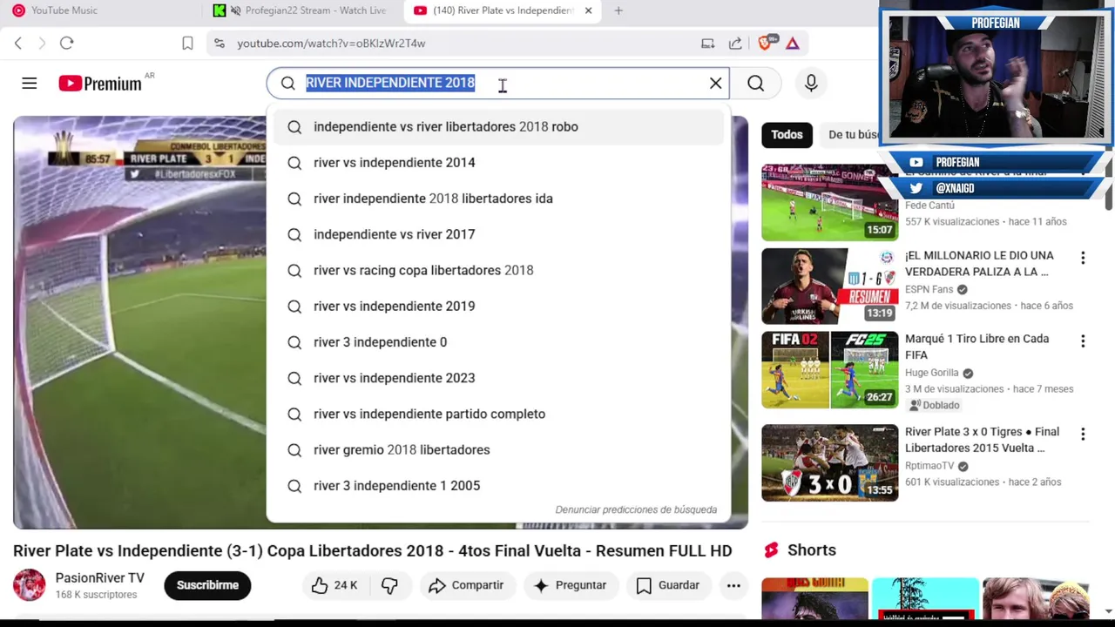Open more actions ellipsis below video
This screenshot has width=1115, height=627.
(733, 585)
